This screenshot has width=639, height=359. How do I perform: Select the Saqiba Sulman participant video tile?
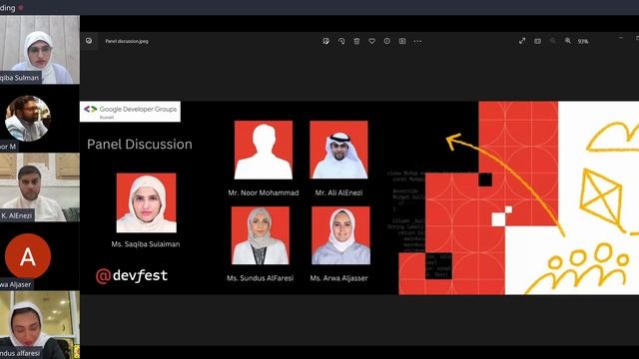[40, 50]
